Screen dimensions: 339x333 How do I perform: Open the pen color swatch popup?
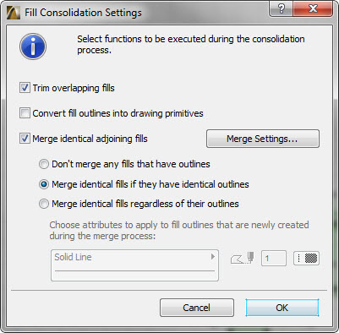point(306,258)
